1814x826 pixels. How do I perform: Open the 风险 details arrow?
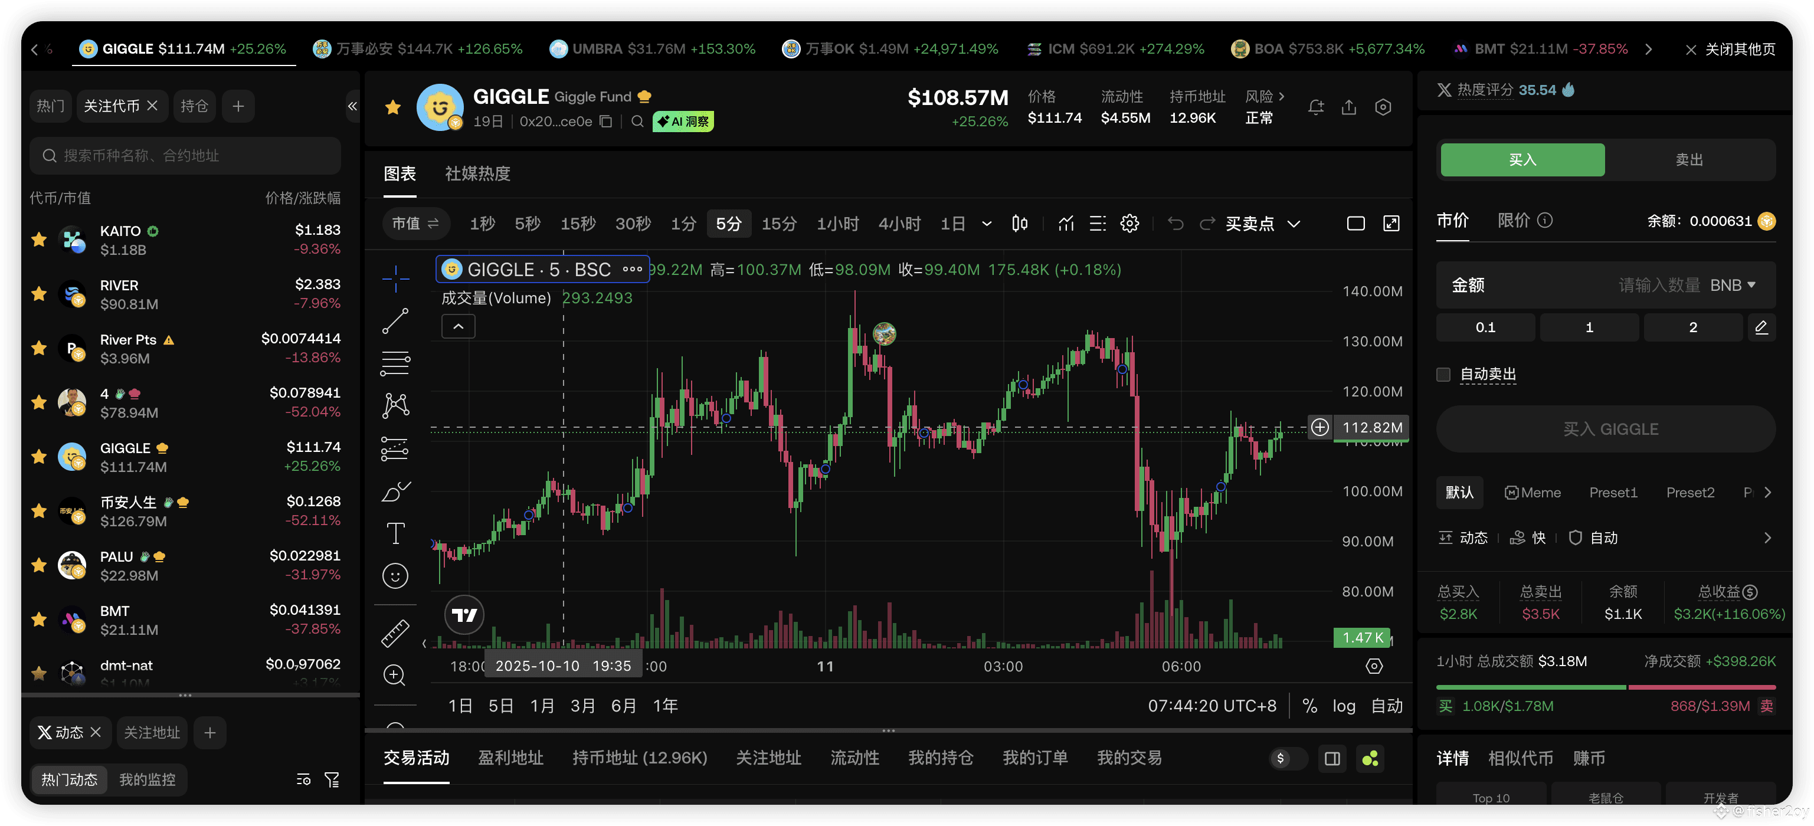1282,97
